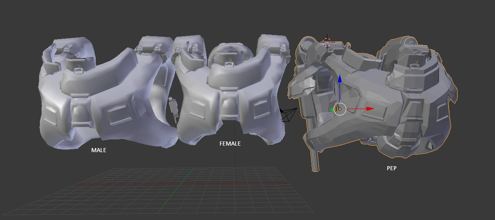Select the small canister beside MALE model
This screenshot has width=495, height=220.
pos(174,109)
